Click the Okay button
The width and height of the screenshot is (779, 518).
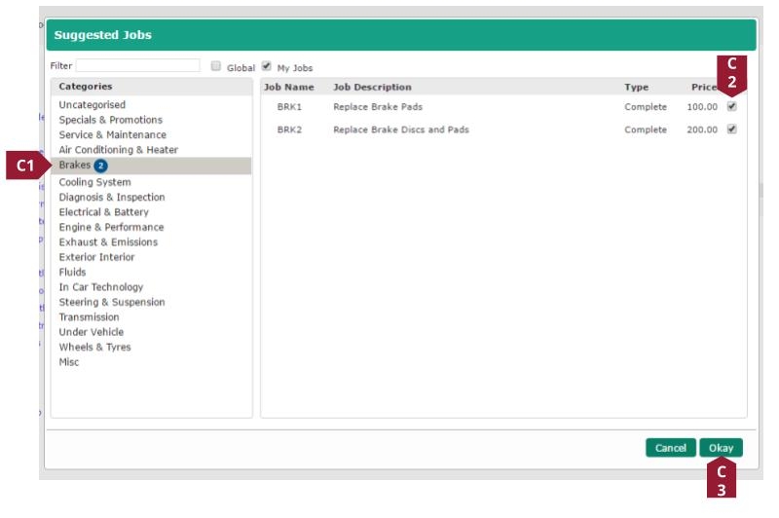click(x=721, y=448)
